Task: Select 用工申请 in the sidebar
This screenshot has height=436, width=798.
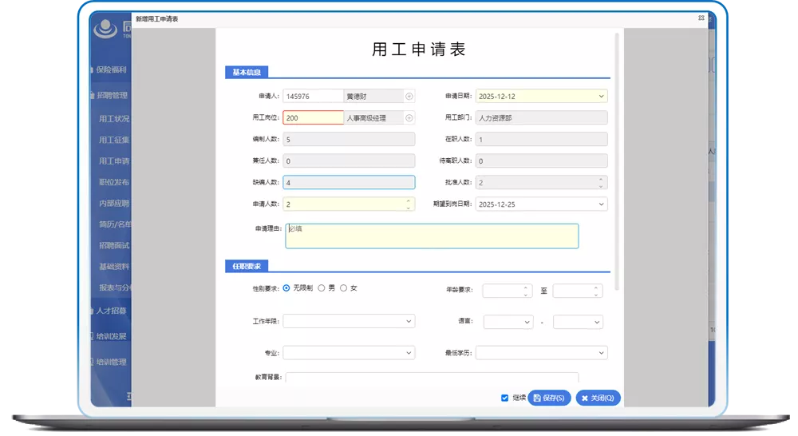Action: pos(114,161)
